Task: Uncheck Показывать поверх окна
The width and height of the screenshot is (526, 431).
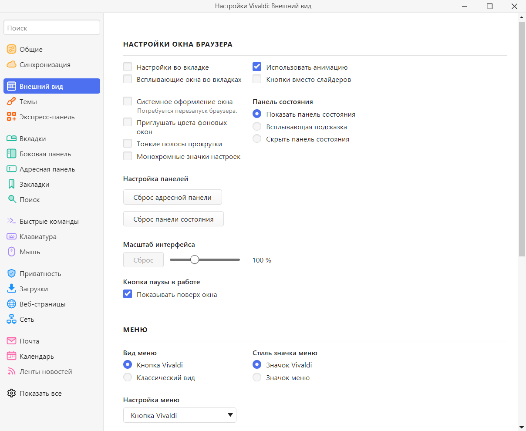Action: tap(128, 294)
